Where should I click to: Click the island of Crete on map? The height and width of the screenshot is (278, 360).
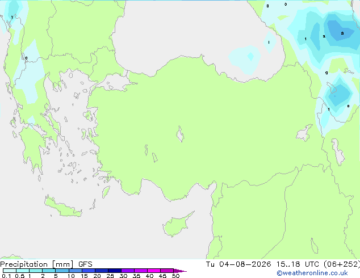pos(63,208)
